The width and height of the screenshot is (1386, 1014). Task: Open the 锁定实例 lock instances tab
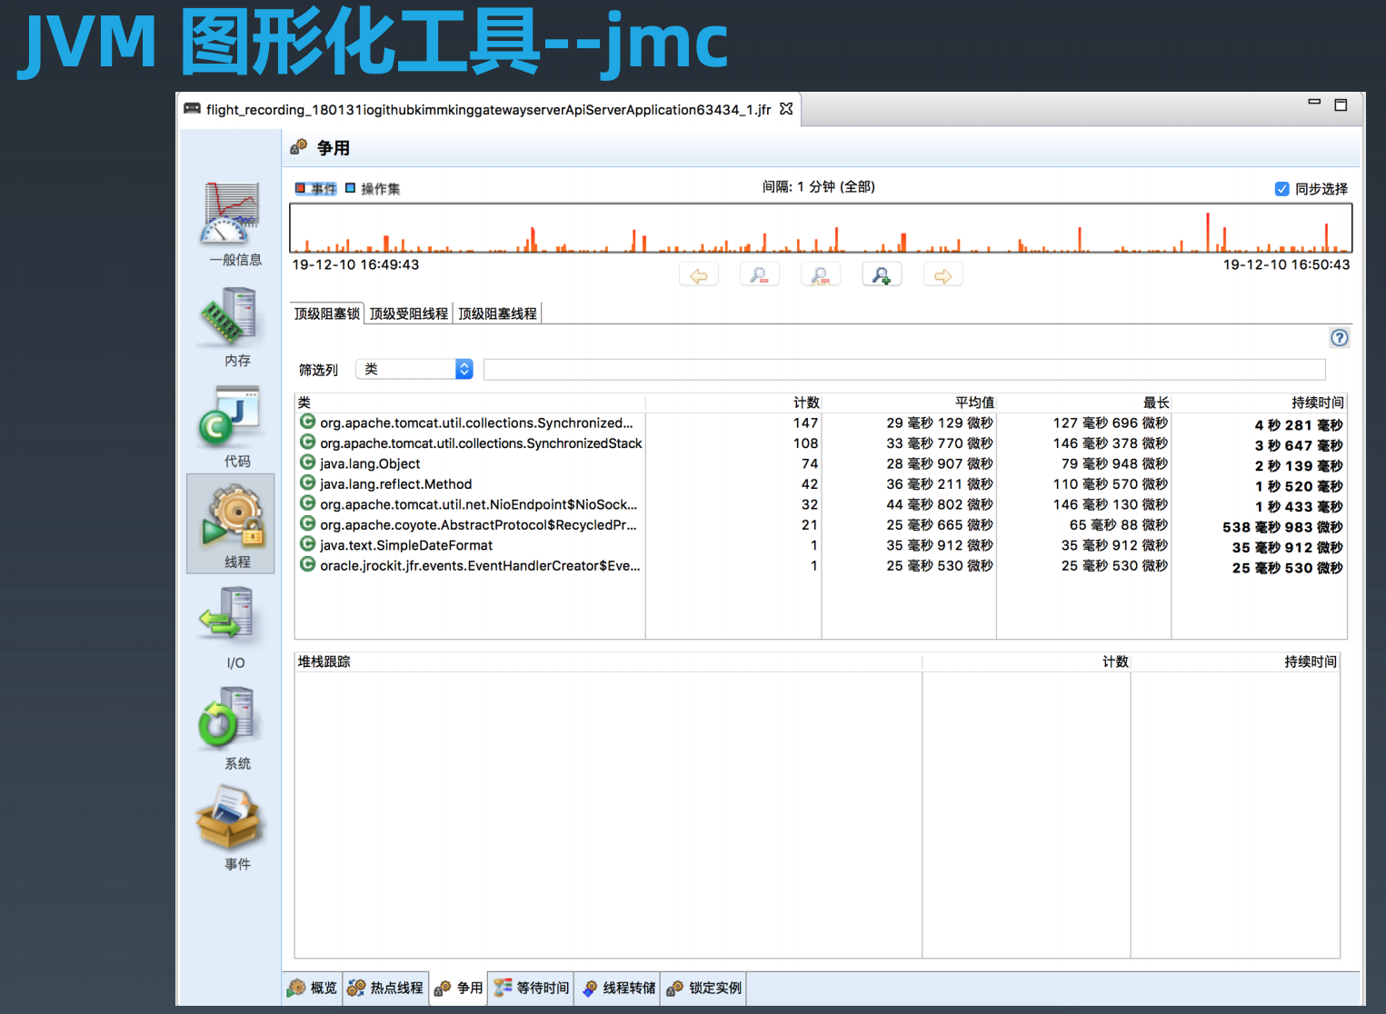[704, 988]
